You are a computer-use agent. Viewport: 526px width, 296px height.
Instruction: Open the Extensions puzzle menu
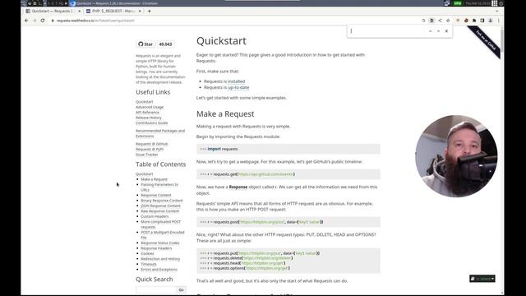point(474,21)
